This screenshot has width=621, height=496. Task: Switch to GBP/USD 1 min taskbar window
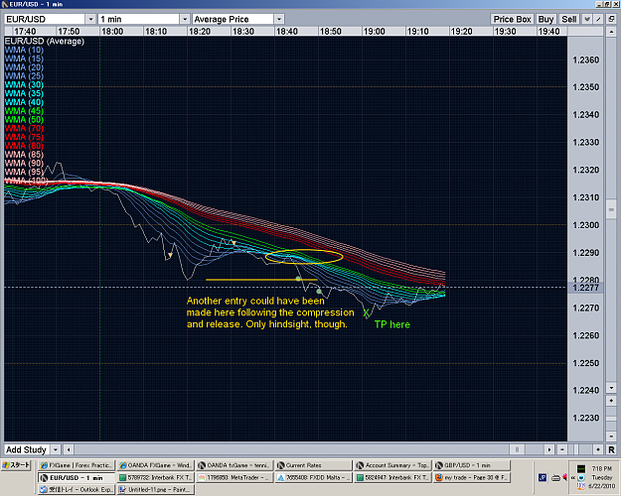tap(471, 465)
